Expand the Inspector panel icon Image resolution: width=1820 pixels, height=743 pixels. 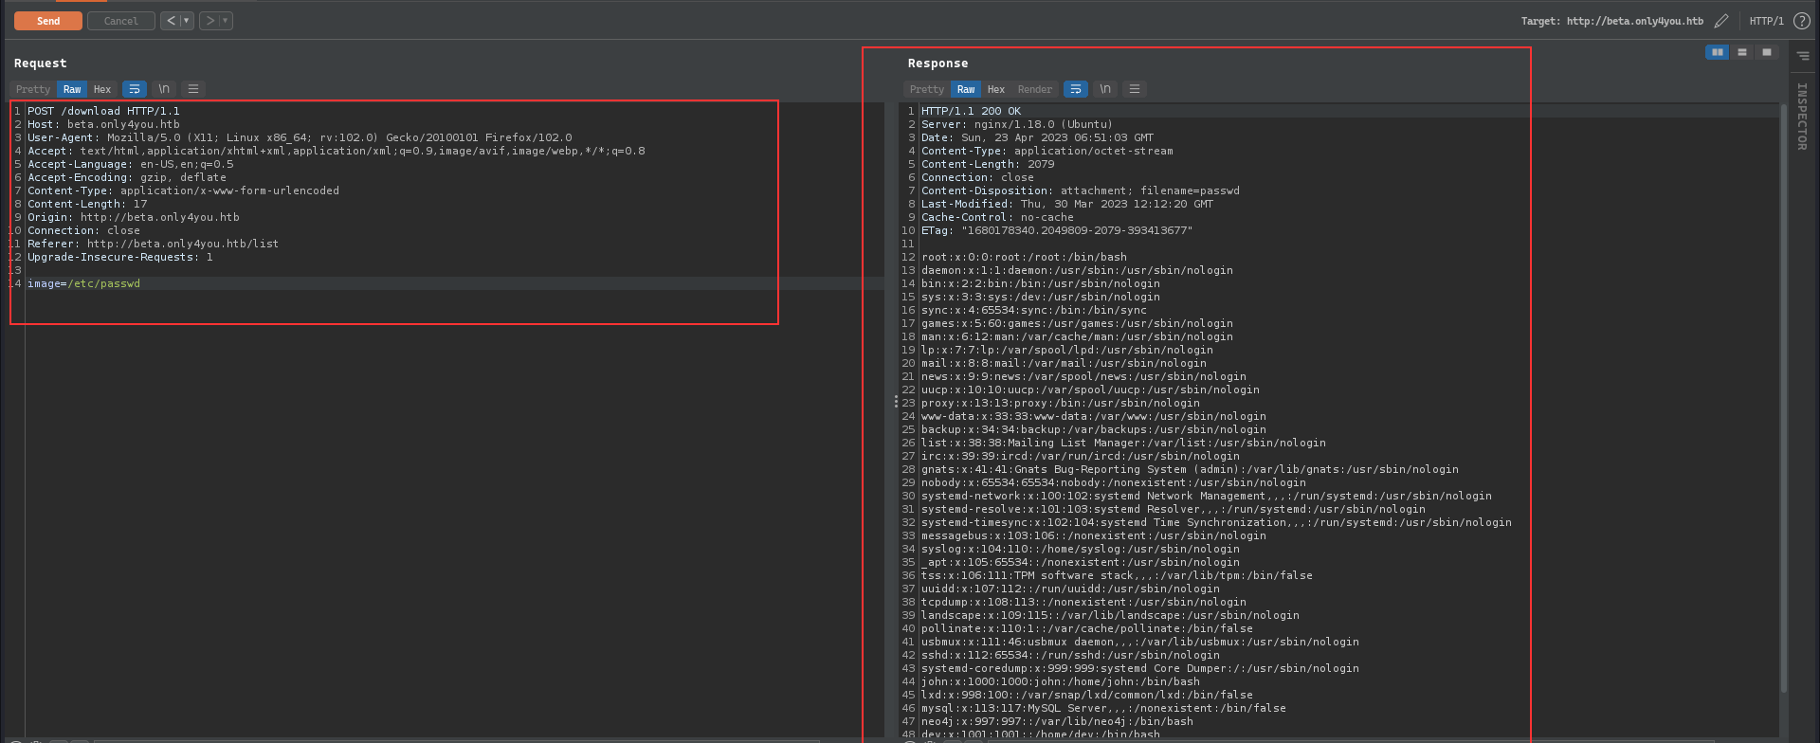[1803, 56]
